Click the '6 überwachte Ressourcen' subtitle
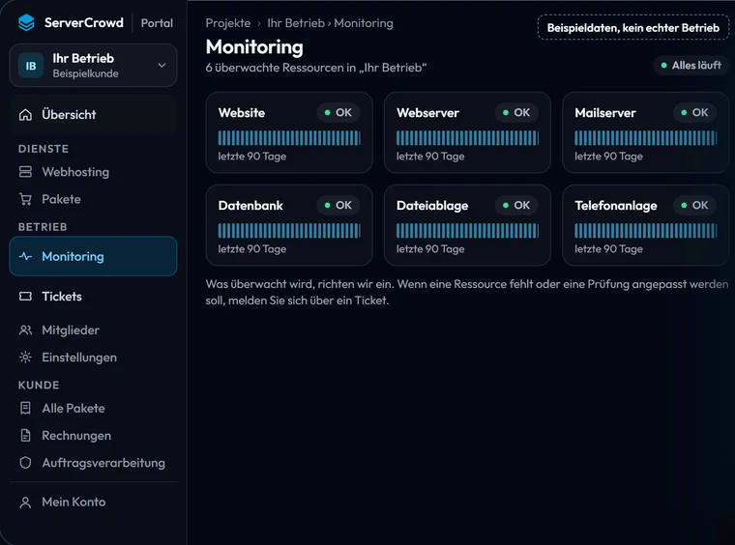 pyautogui.click(x=316, y=68)
